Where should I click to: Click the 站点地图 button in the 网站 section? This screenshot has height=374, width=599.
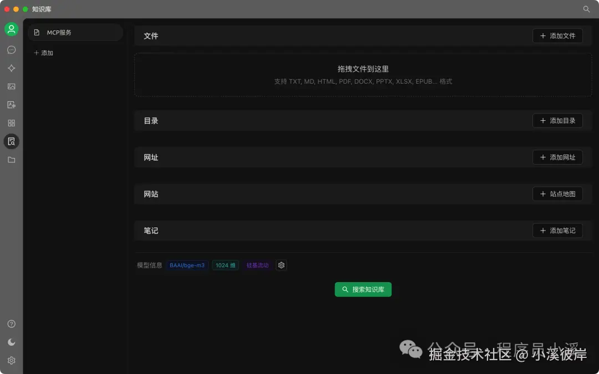557,193
